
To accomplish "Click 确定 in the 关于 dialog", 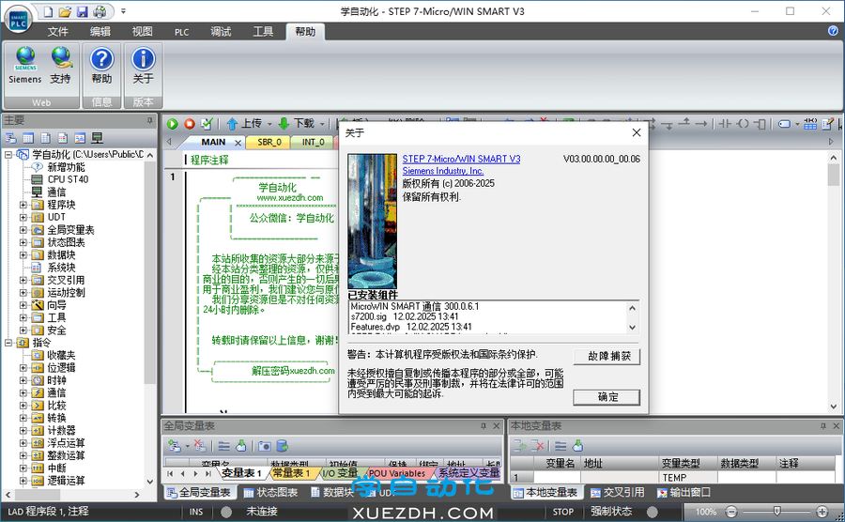I will (607, 397).
